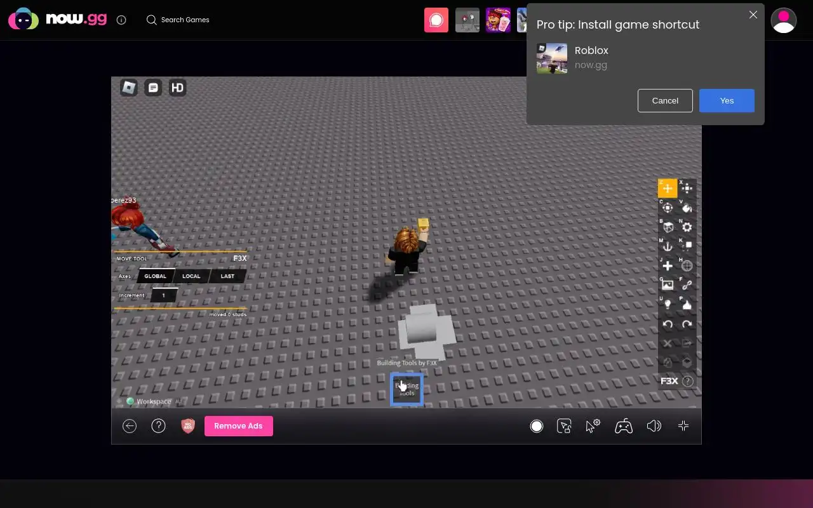Open F3X help question mark
This screenshot has height=508, width=813.
[687, 382]
